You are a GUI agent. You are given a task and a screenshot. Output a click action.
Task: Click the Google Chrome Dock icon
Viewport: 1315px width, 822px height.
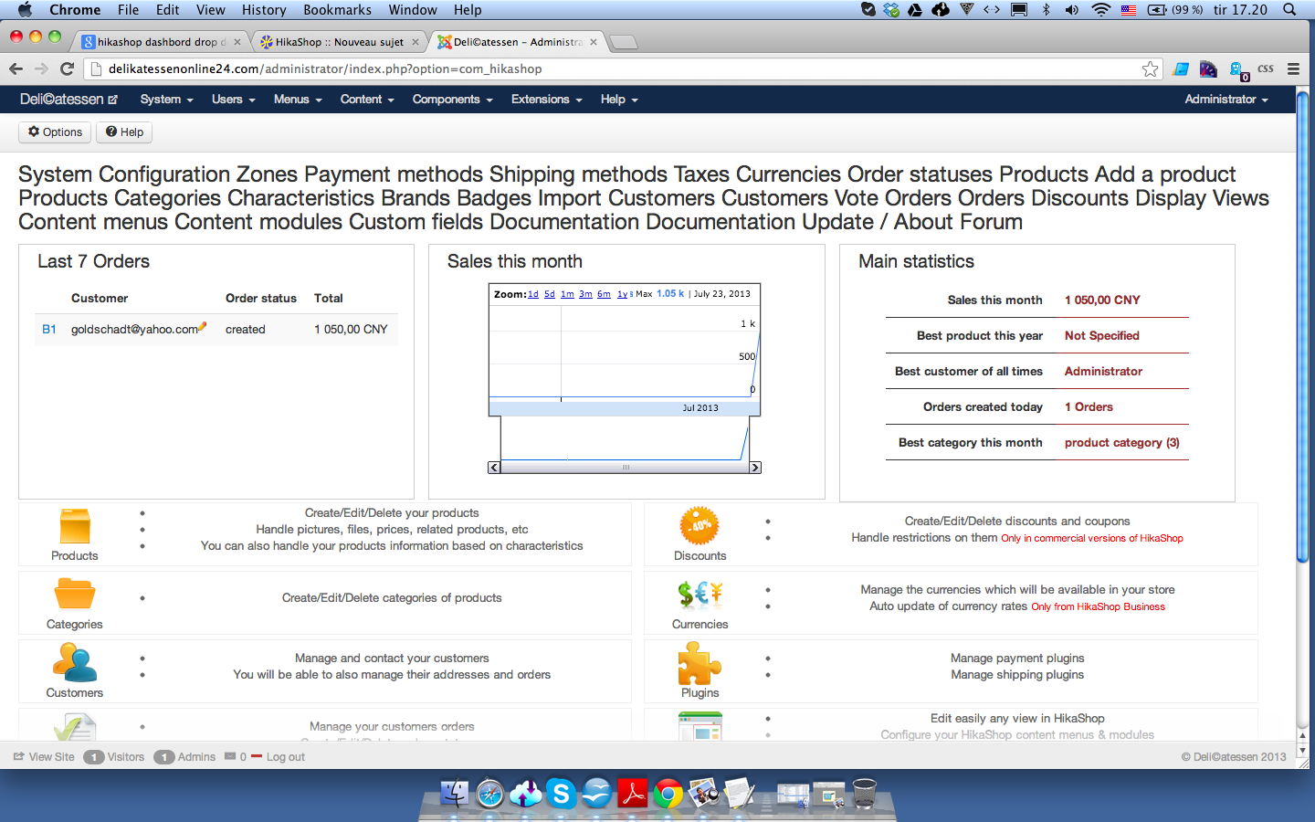(x=668, y=793)
